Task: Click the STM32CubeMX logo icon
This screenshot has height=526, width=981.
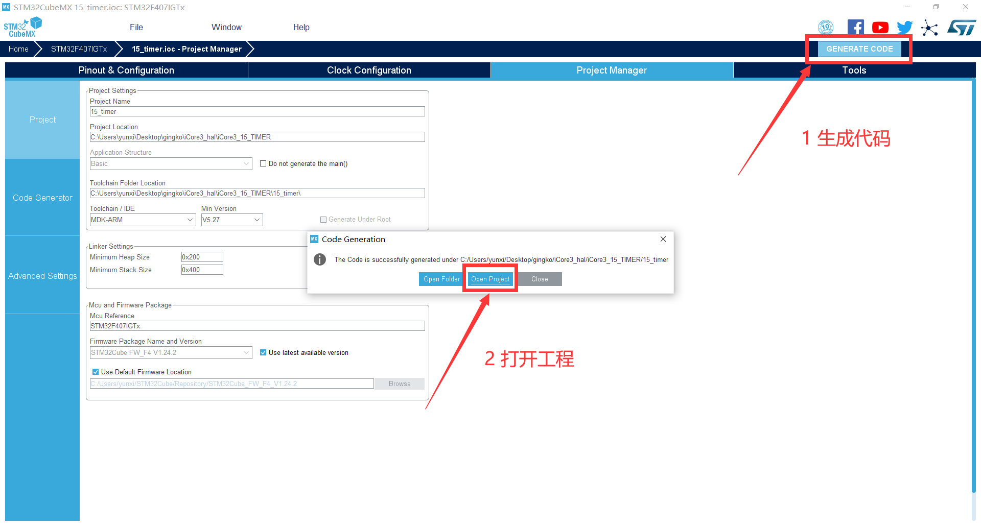Action: 22,27
